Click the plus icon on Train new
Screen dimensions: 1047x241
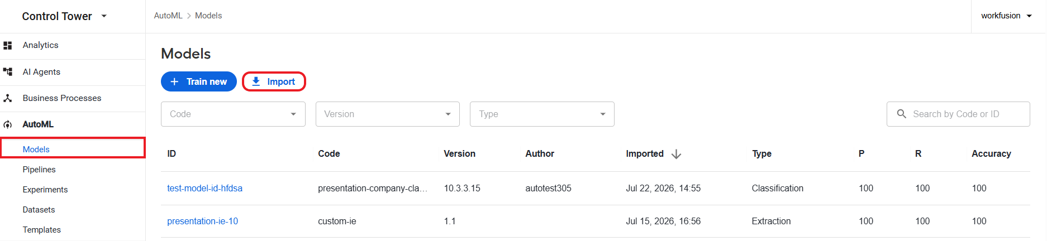pyautogui.click(x=174, y=81)
